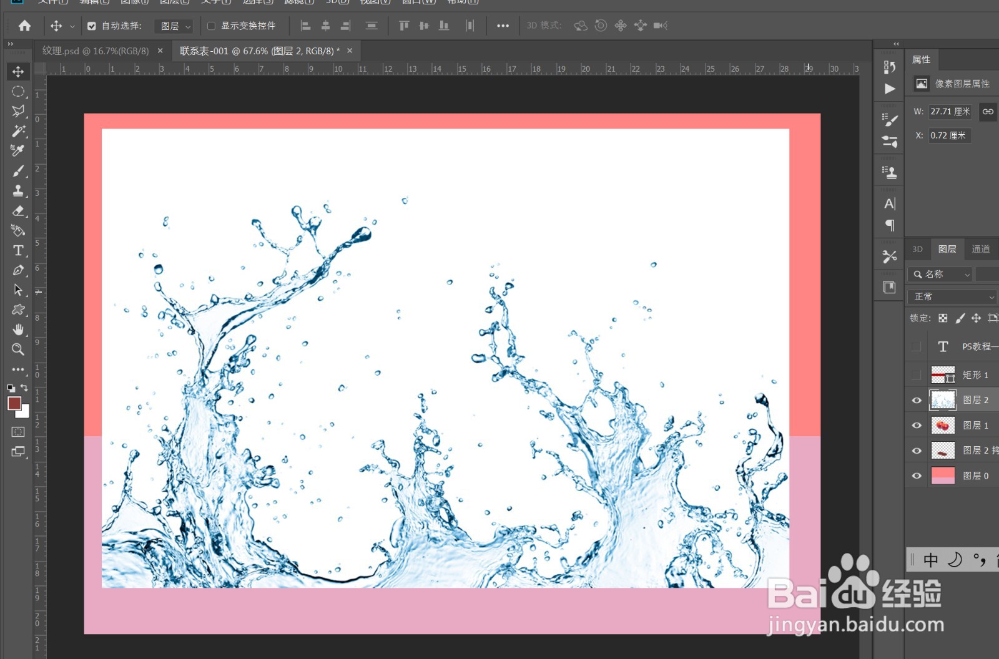Align left edges in options bar
999x659 pixels.
pyautogui.click(x=305, y=26)
